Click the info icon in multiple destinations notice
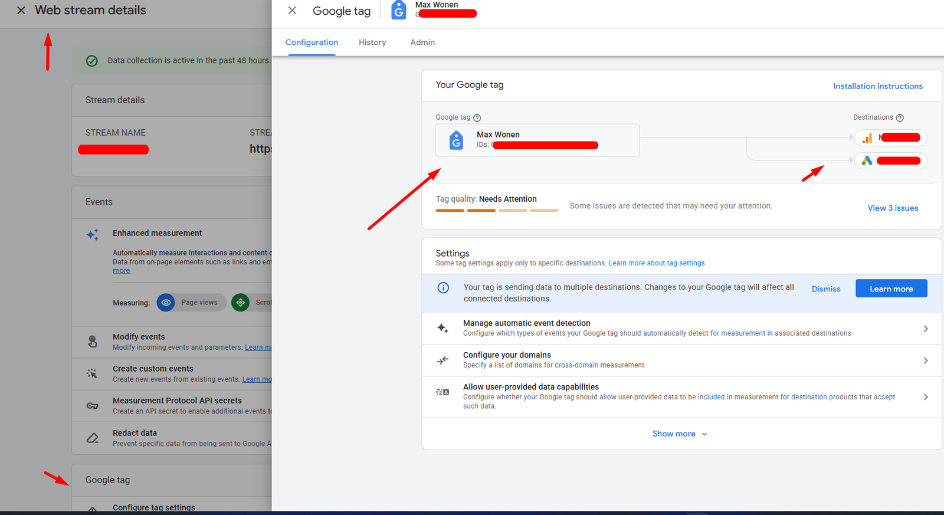944x515 pixels. pos(443,288)
